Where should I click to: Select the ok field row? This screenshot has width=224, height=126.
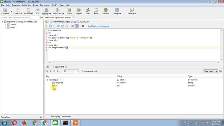pos(134,86)
